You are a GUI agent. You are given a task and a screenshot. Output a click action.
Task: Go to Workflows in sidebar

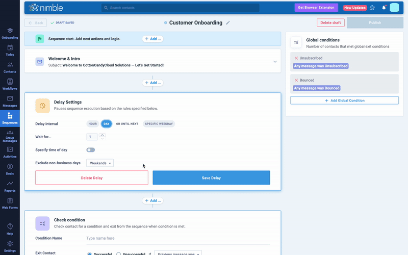[x=10, y=84]
